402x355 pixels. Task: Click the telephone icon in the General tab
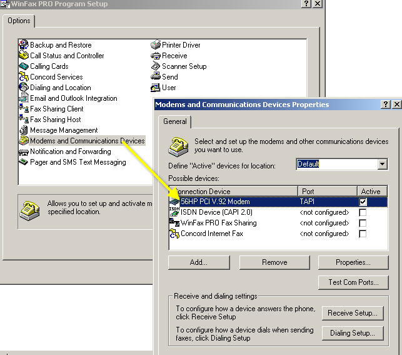pos(178,147)
